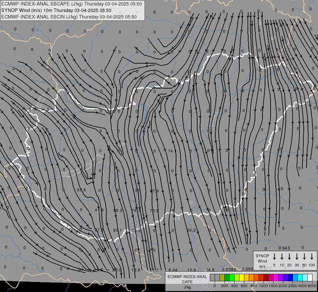Click the 0.0380 value on map
This screenshot has height=292, width=318.
[229, 270]
